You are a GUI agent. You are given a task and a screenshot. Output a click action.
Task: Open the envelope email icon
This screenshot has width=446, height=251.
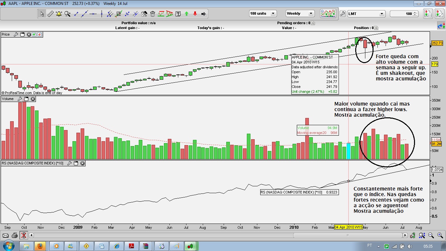click(x=6, y=235)
